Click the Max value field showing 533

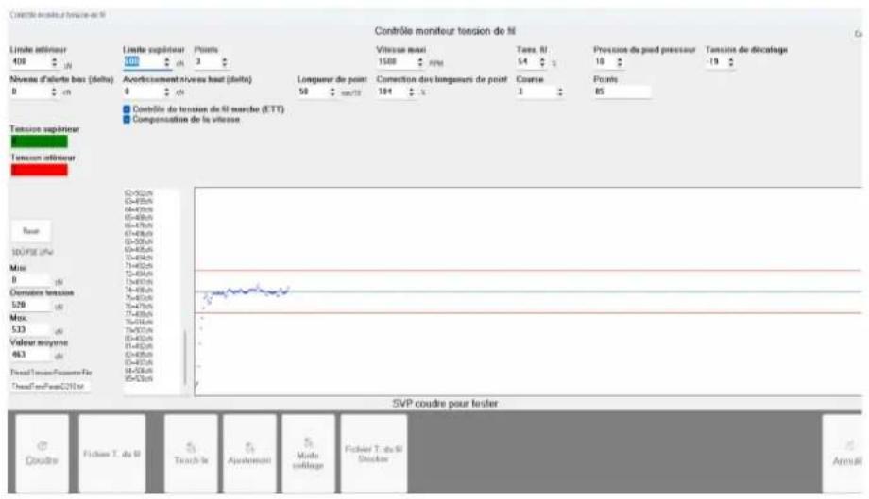pyautogui.click(x=30, y=330)
